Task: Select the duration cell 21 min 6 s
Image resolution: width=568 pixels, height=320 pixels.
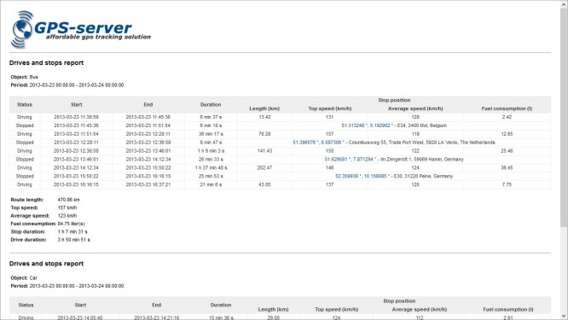Action: tap(211, 184)
